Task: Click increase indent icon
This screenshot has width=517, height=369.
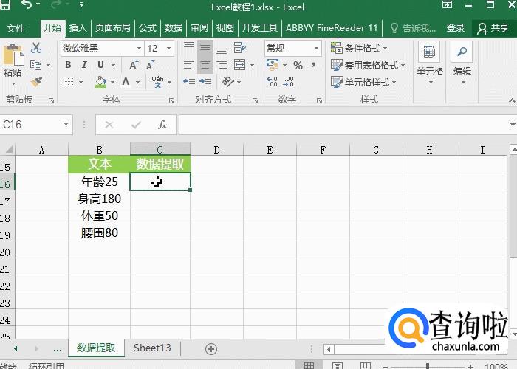Action: 205,81
